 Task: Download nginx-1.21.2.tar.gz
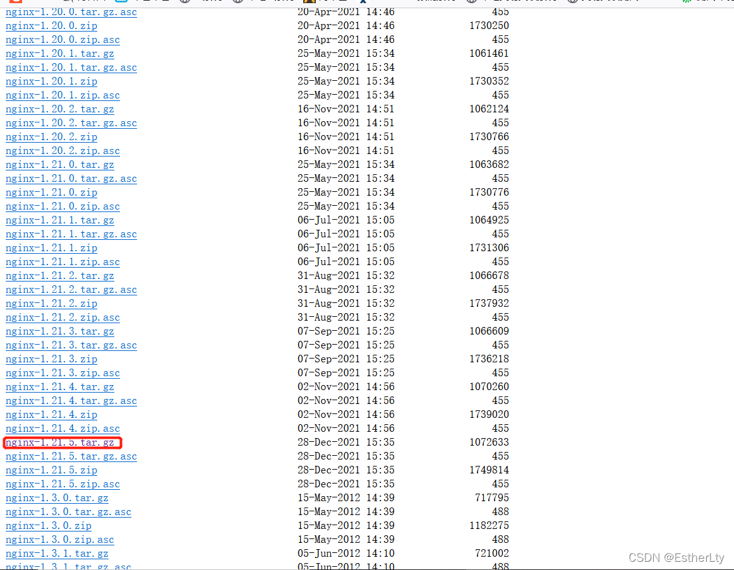[59, 276]
